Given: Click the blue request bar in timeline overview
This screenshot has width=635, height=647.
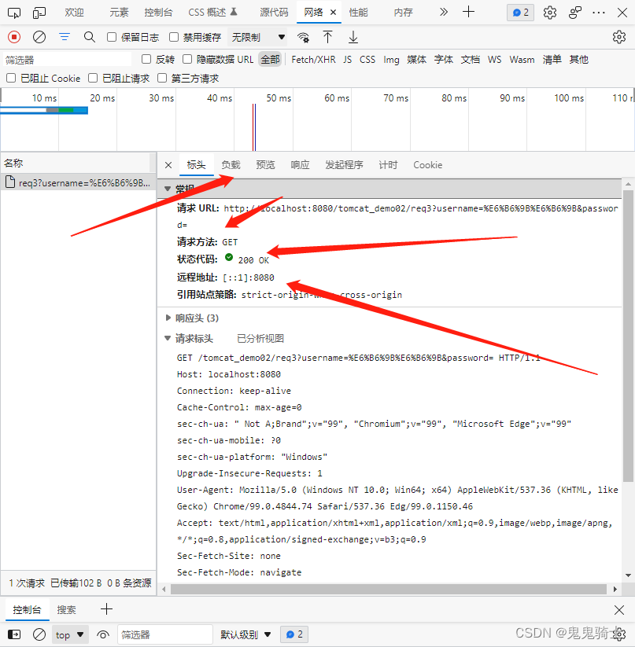Looking at the screenshot, I should coord(44,110).
